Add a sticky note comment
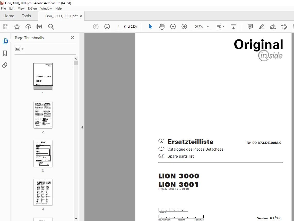The width and height of the screenshot is (294, 221). point(250,27)
